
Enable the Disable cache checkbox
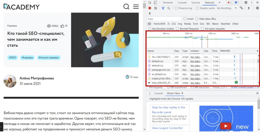tap(197, 8)
